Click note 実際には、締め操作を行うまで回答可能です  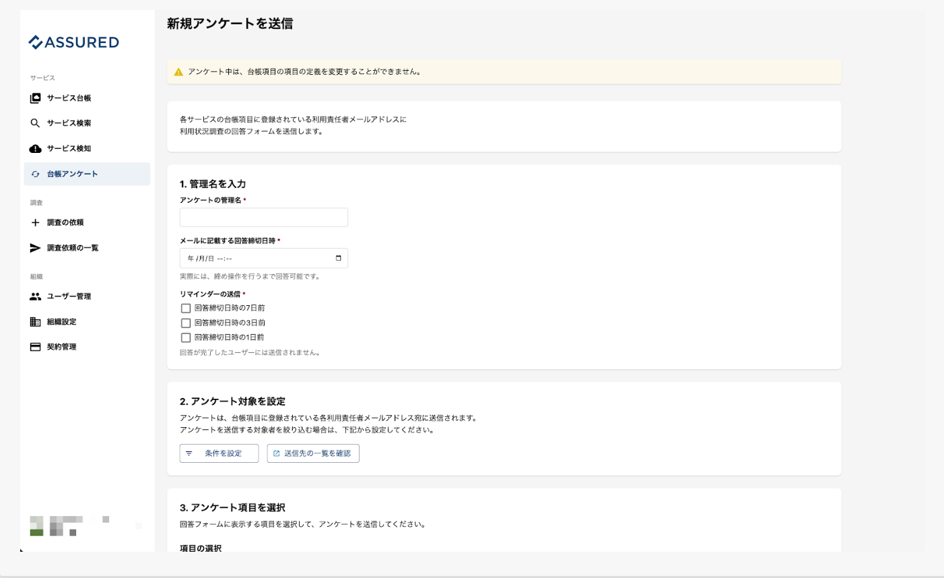[250, 277]
